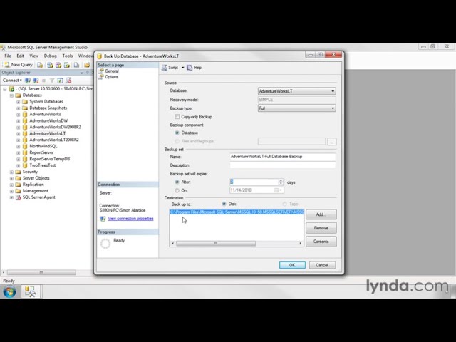
Task: Open the Object Explorer window position arrow
Action: pyautogui.click(x=82, y=73)
